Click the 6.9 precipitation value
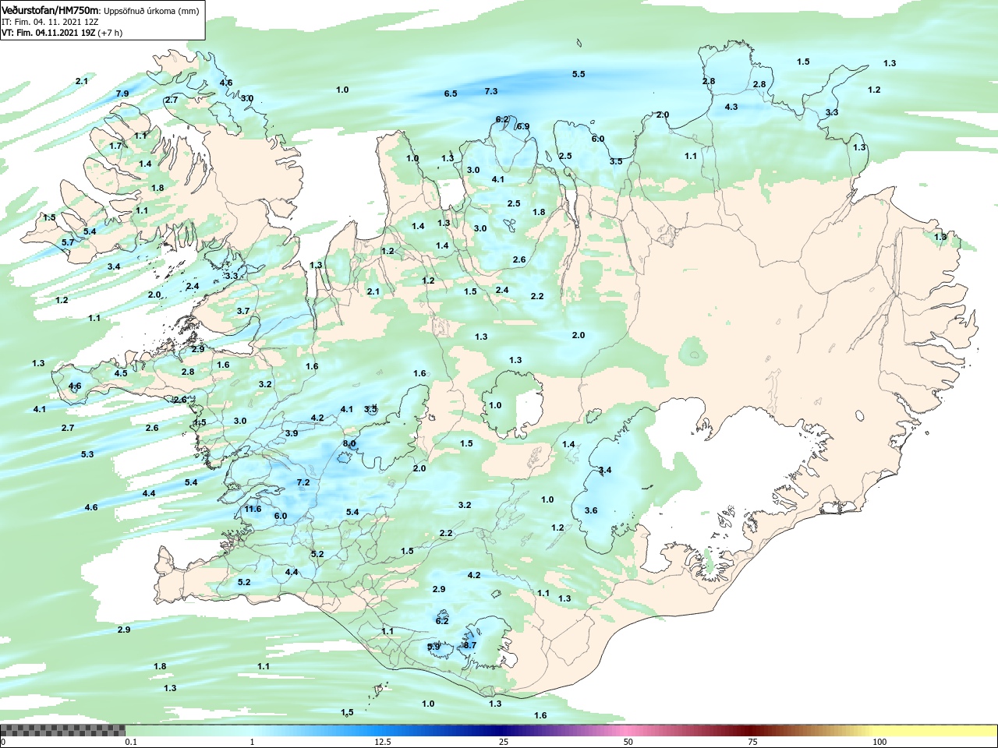998x748 pixels. [x=523, y=126]
